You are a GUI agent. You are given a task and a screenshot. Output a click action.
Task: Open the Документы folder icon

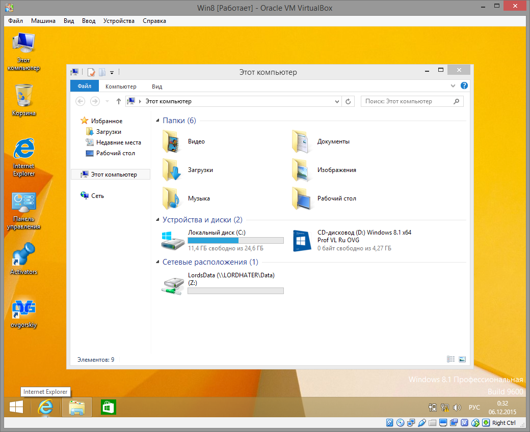pos(302,141)
